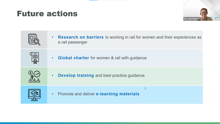This screenshot has height=124, width=220.
Task: Click the 'Develop training' bold text
Action: tap(76, 76)
